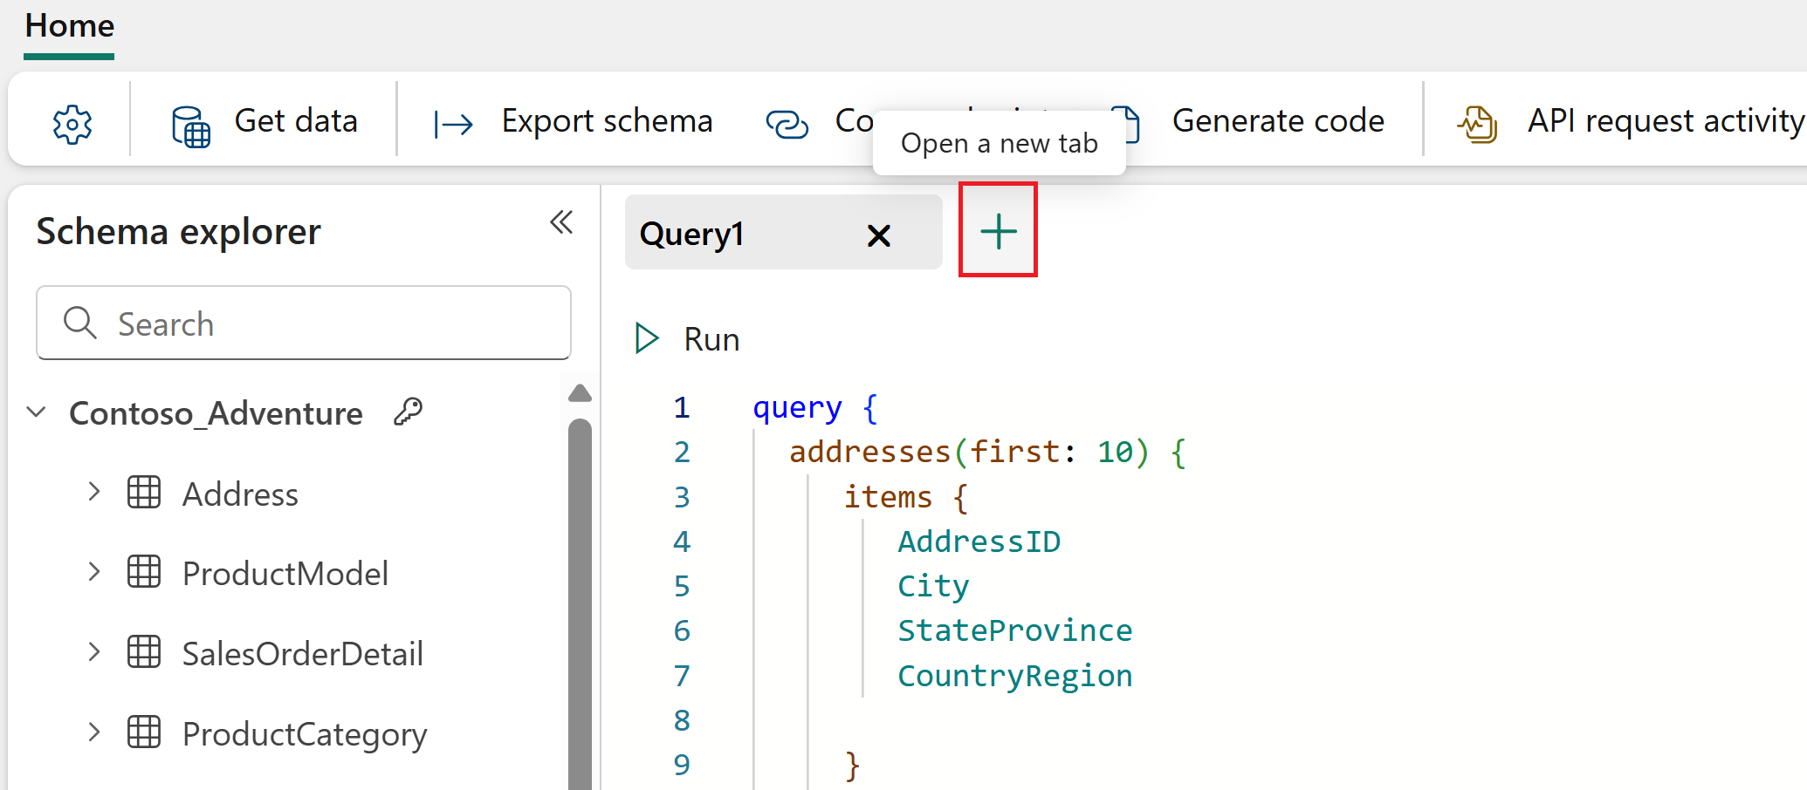Image resolution: width=1807 pixels, height=790 pixels.
Task: Click the ProductModel table icon
Action: click(x=144, y=572)
